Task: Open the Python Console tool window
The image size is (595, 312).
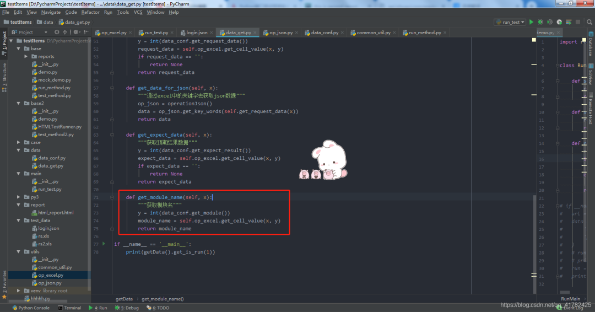Action: click(31, 308)
